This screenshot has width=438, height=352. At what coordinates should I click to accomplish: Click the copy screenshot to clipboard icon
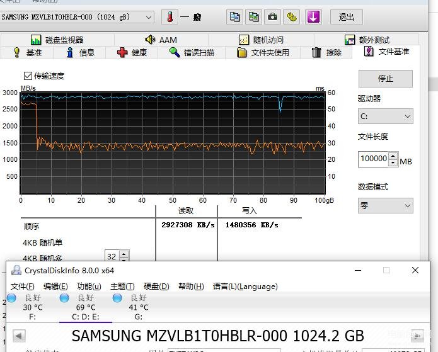[253, 17]
